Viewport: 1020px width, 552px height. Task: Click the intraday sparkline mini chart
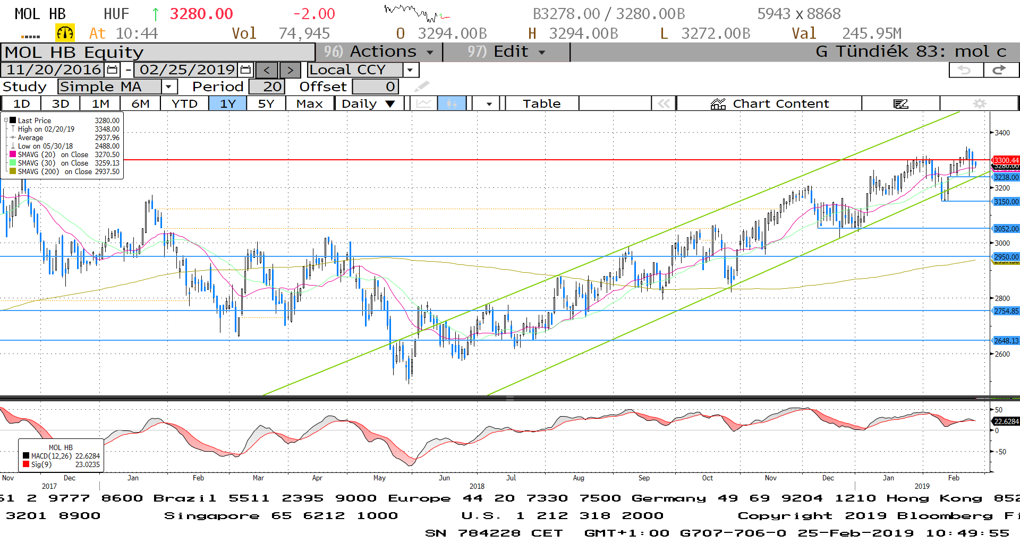[418, 13]
